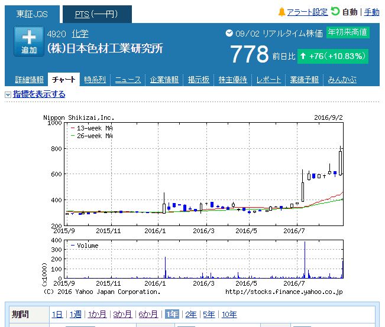Click the 年初来高値 green badge
Screen dimensions: 385x327
(348, 32)
